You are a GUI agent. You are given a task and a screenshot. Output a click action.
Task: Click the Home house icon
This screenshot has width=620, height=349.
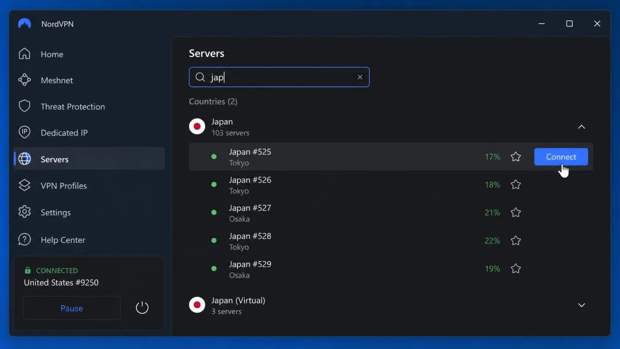[24, 54]
